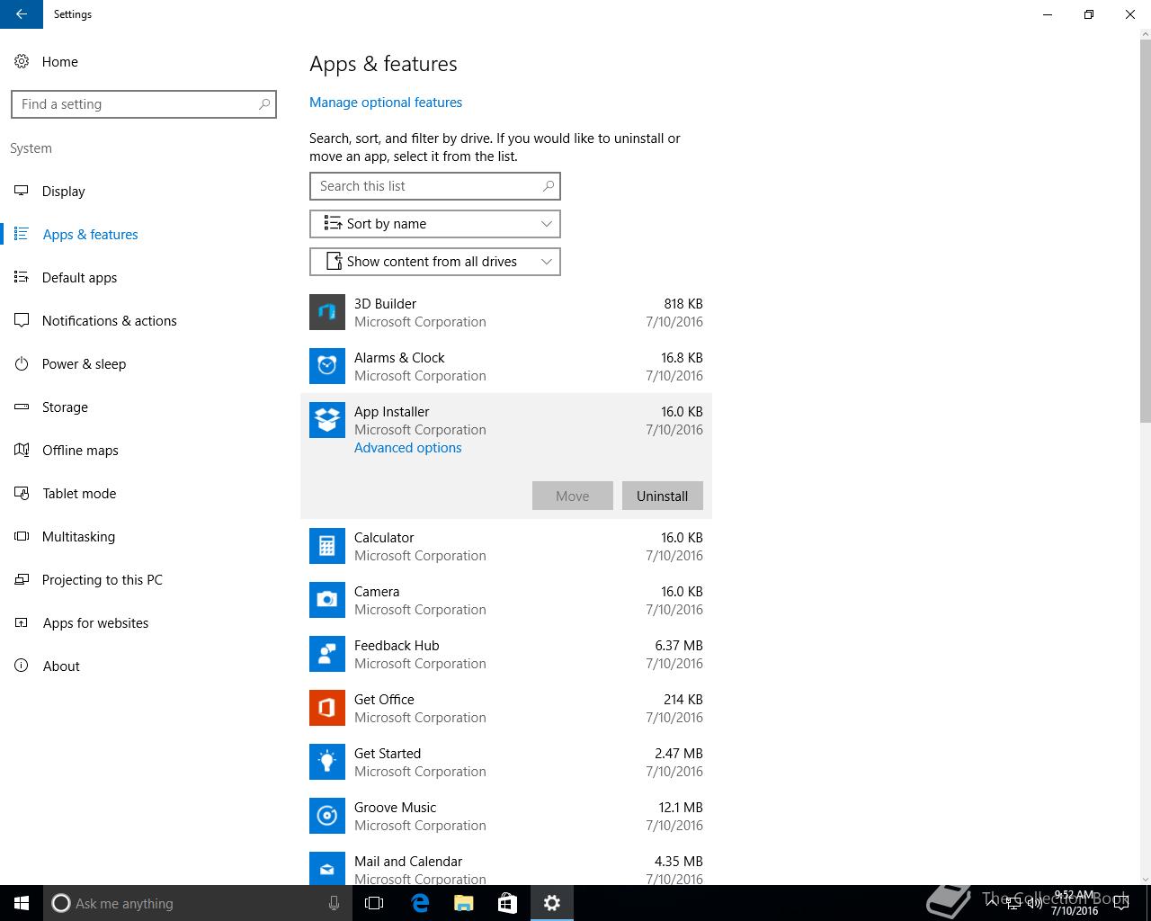The width and height of the screenshot is (1151, 921).
Task: Click the Get Started lightbulb icon
Action: coord(327,762)
